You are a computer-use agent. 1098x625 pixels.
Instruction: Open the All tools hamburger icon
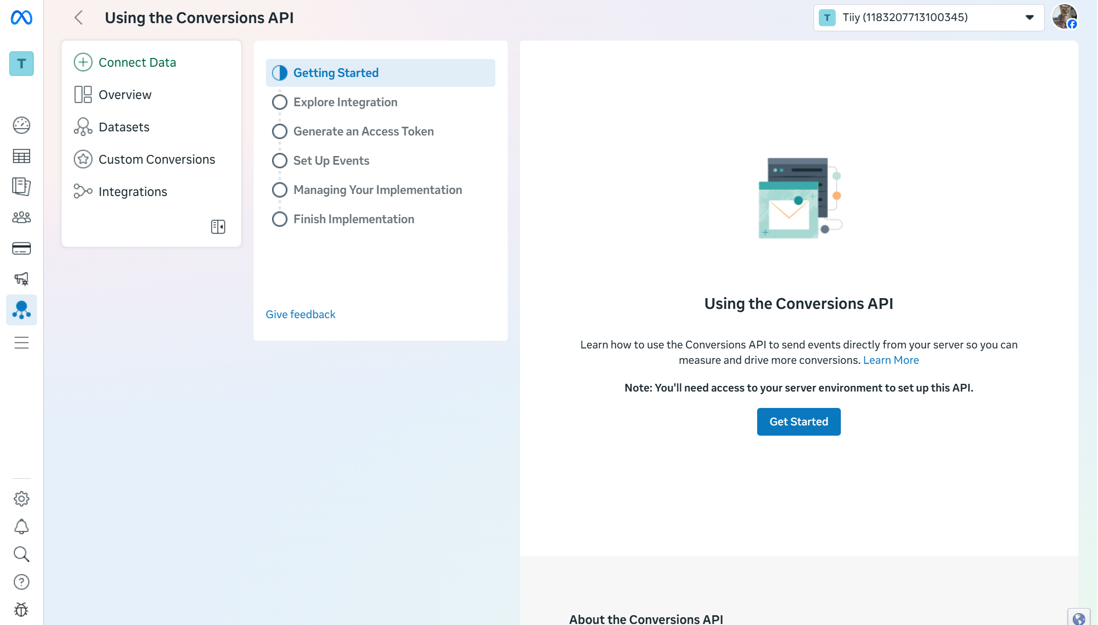(22, 342)
